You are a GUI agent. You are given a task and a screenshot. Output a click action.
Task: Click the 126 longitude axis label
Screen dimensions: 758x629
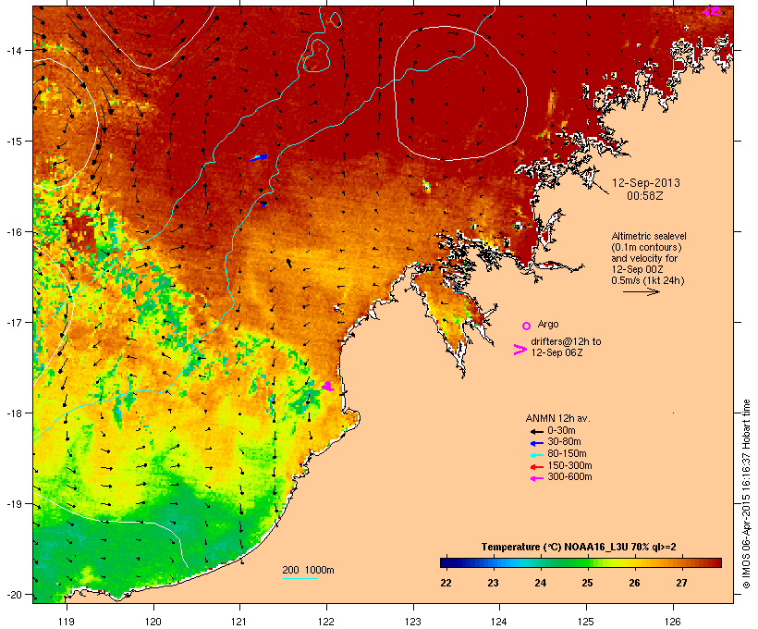(x=673, y=622)
